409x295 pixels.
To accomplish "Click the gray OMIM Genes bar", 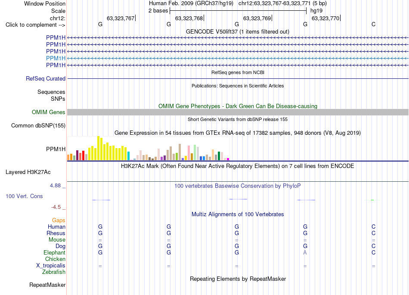I will (x=238, y=112).
